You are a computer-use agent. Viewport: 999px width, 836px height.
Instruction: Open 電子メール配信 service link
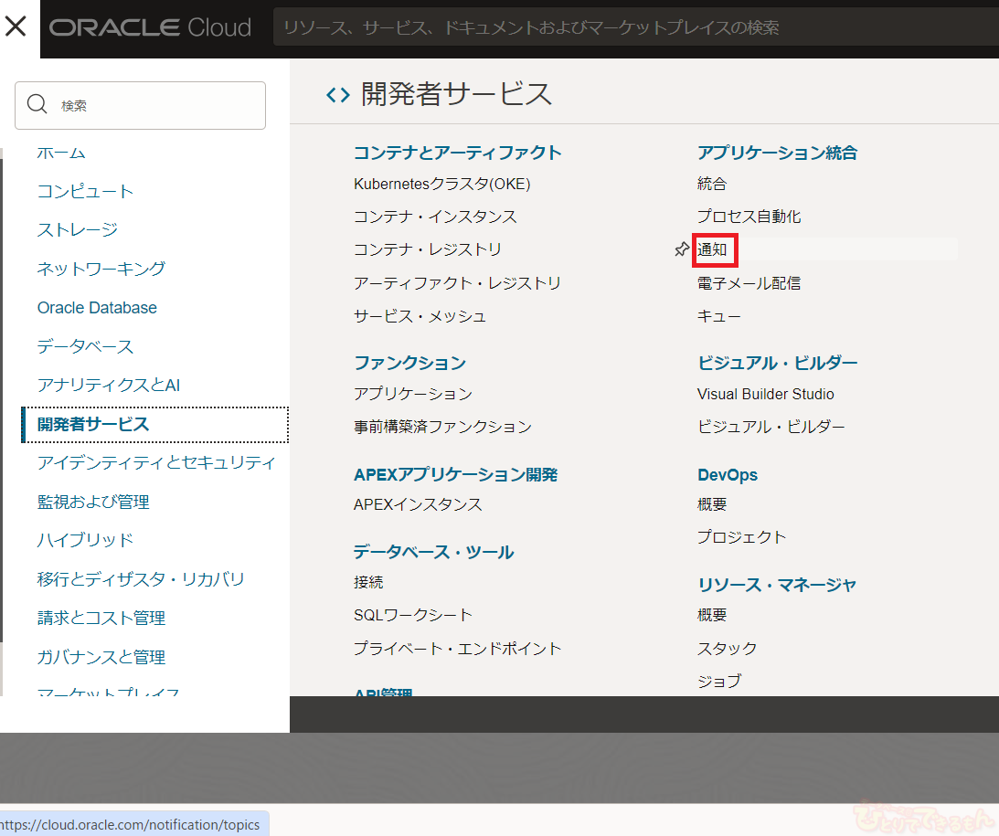click(749, 283)
